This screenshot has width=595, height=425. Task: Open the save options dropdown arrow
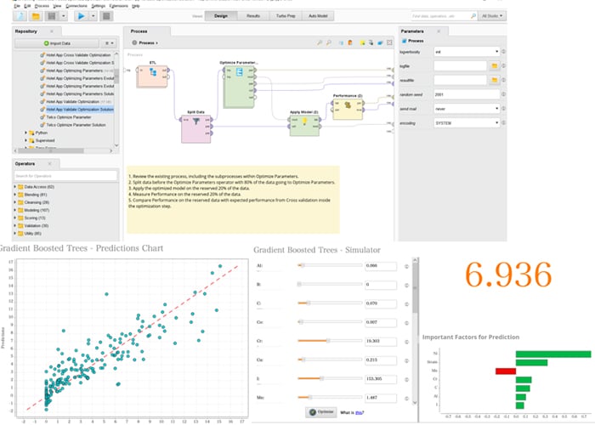tap(64, 16)
